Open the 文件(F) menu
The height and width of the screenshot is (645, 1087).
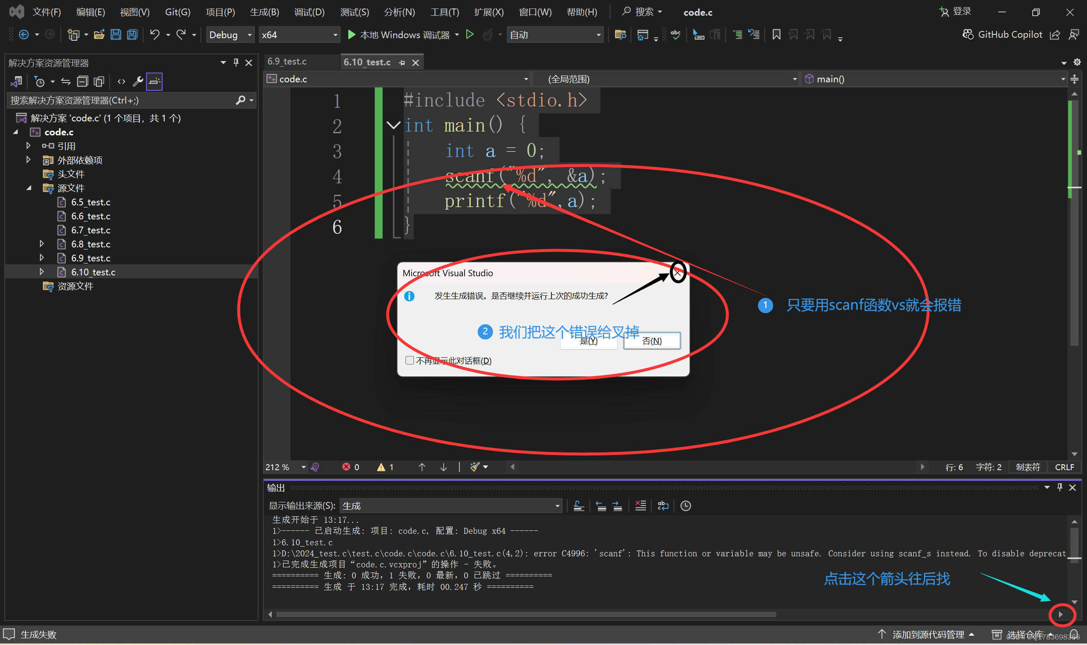pos(47,12)
